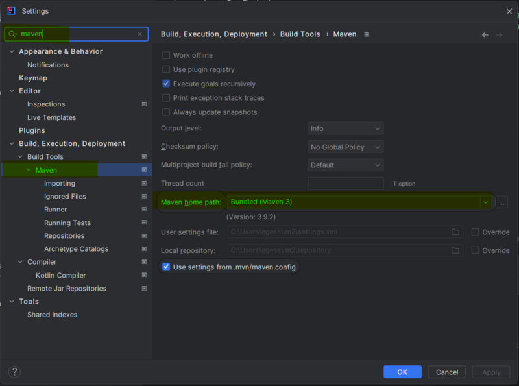The width and height of the screenshot is (519, 386).
Task: Open Running Tests under Maven
Action: (x=67, y=223)
